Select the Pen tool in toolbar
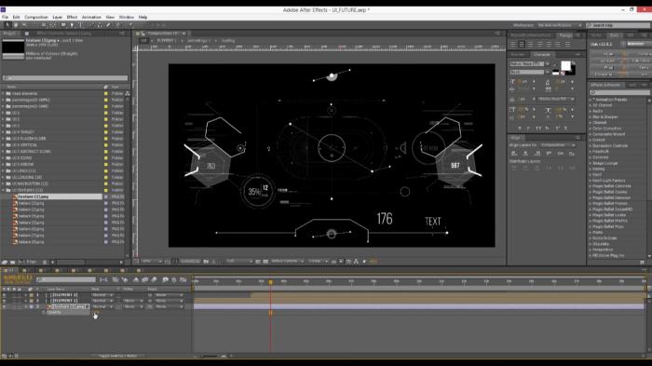 [x=72, y=25]
